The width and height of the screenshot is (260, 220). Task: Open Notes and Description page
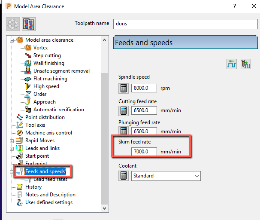tap(50, 195)
